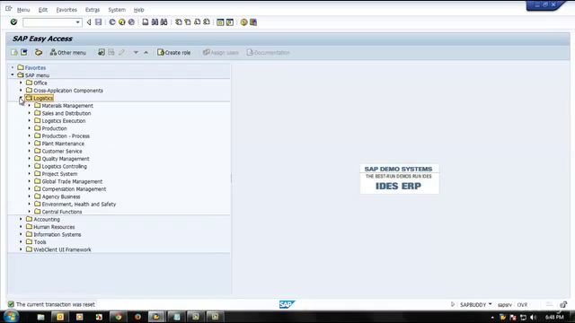The width and height of the screenshot is (575, 323).
Task: Click the Documentation button
Action: point(269,52)
